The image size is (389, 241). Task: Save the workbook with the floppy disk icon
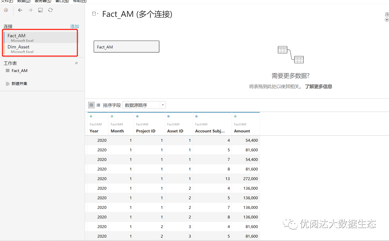40,10
